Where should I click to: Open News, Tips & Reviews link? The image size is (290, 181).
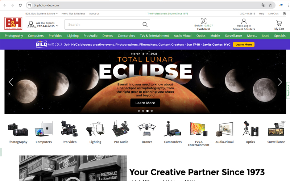73,13
